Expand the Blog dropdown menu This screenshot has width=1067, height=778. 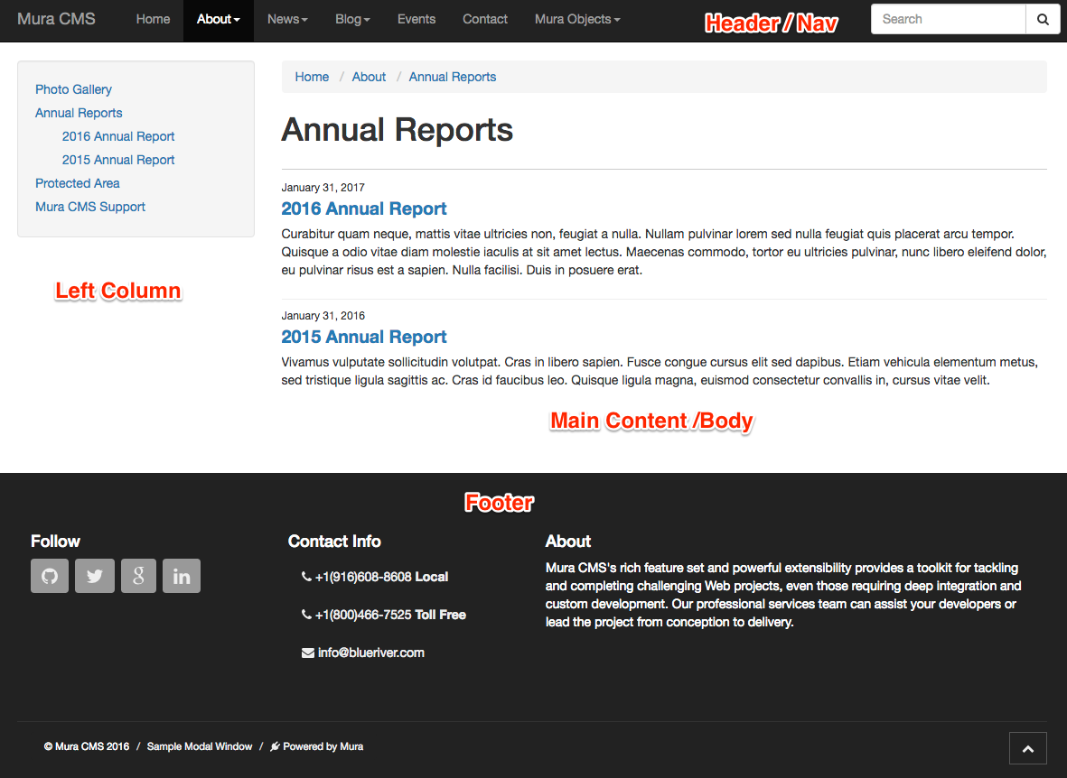point(352,20)
